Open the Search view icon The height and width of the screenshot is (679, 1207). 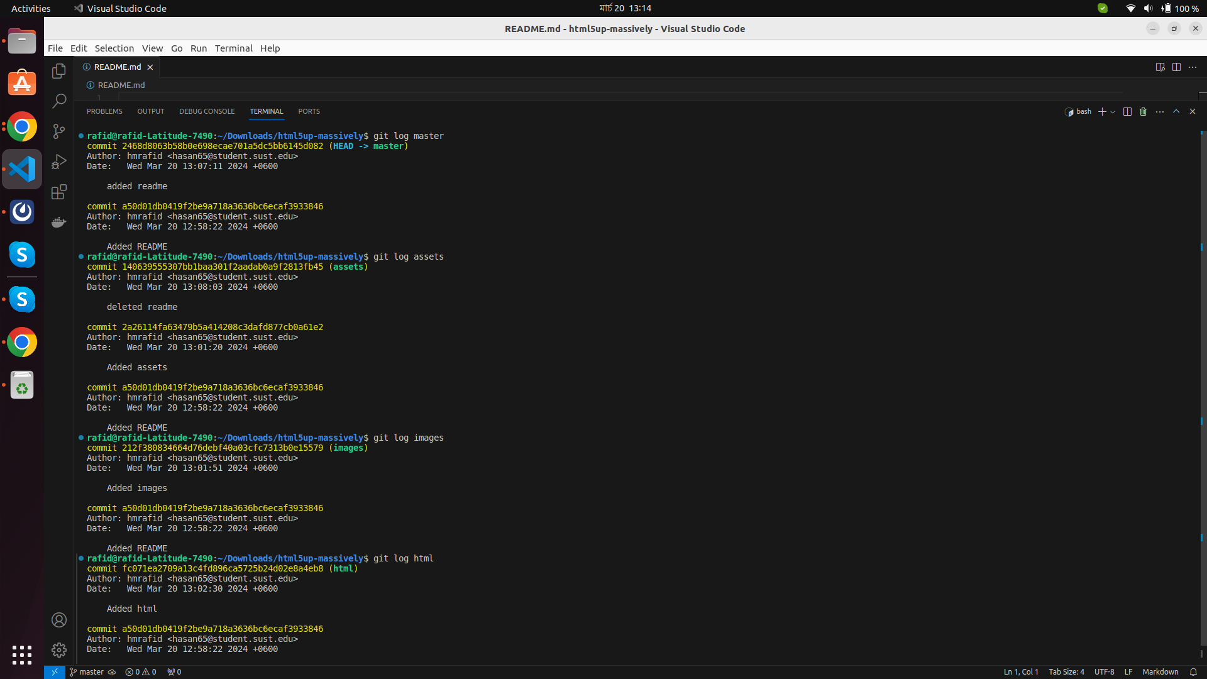click(59, 101)
